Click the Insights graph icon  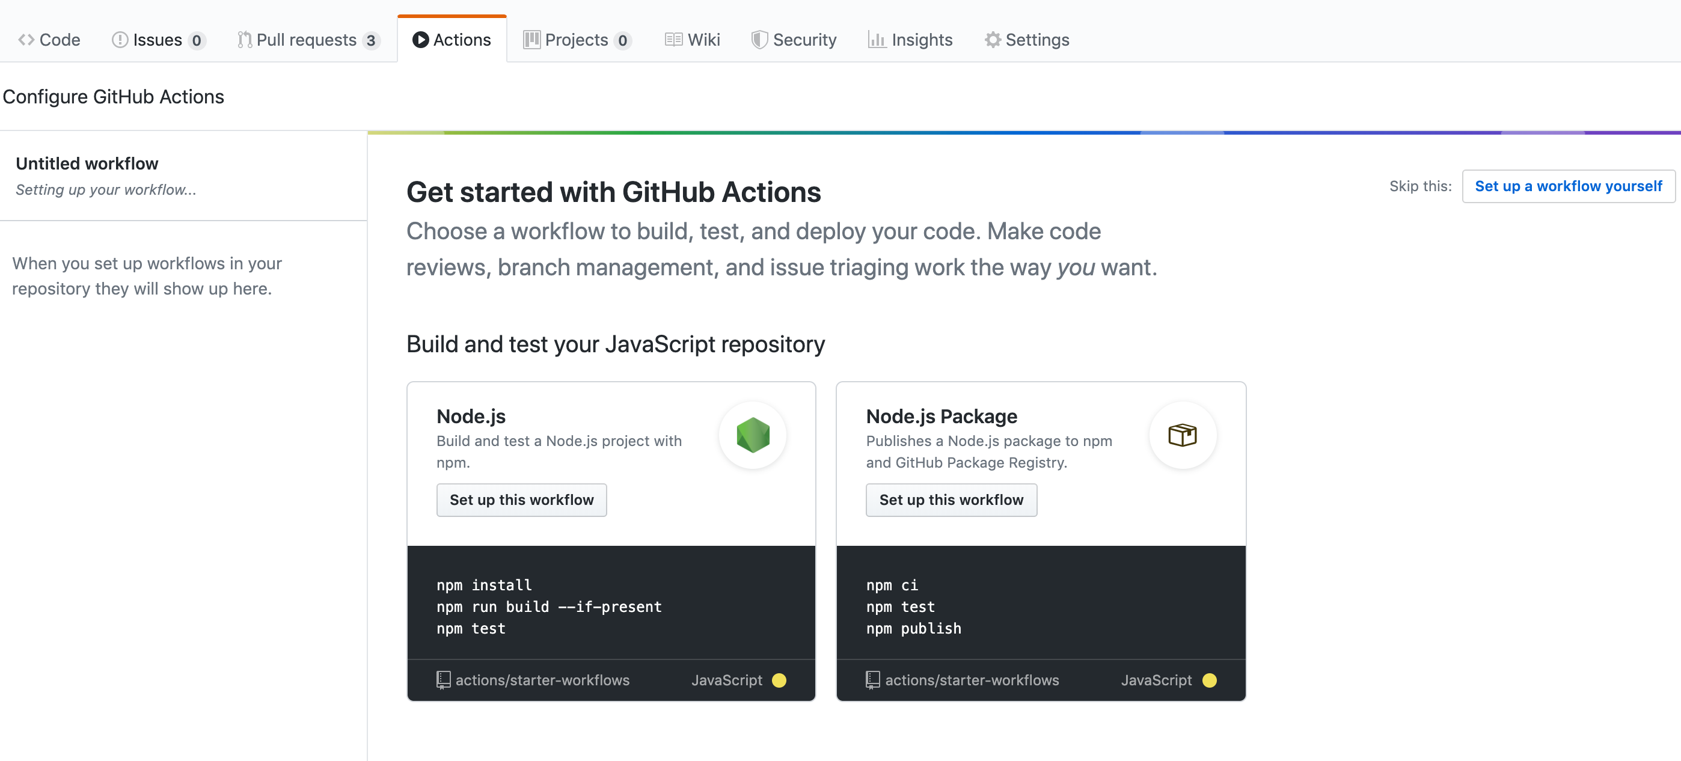(877, 39)
